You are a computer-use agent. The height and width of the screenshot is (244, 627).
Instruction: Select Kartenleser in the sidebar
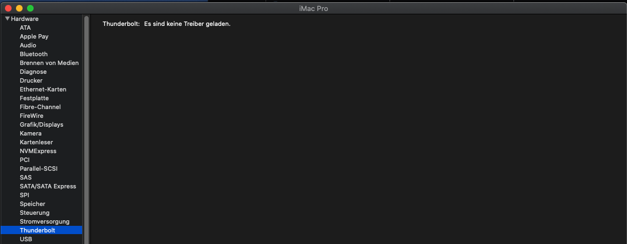point(36,142)
